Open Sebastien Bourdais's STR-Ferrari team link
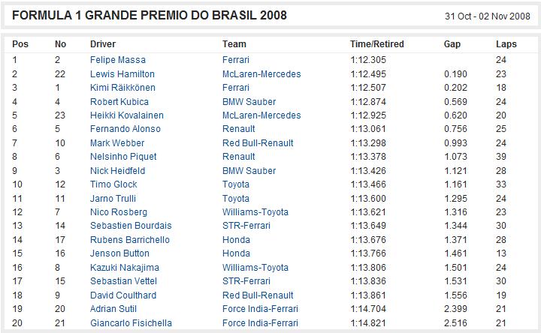541x333 pixels. tap(246, 226)
